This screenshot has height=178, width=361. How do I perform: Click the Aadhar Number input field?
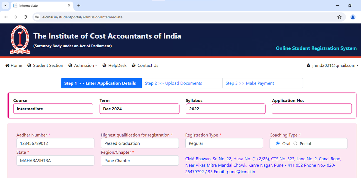tap(55, 143)
